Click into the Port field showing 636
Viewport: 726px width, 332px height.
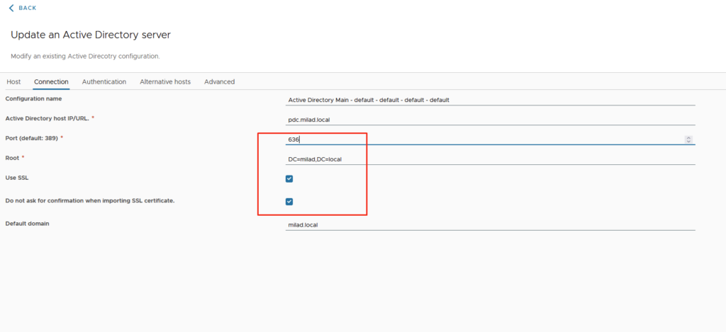pos(482,139)
